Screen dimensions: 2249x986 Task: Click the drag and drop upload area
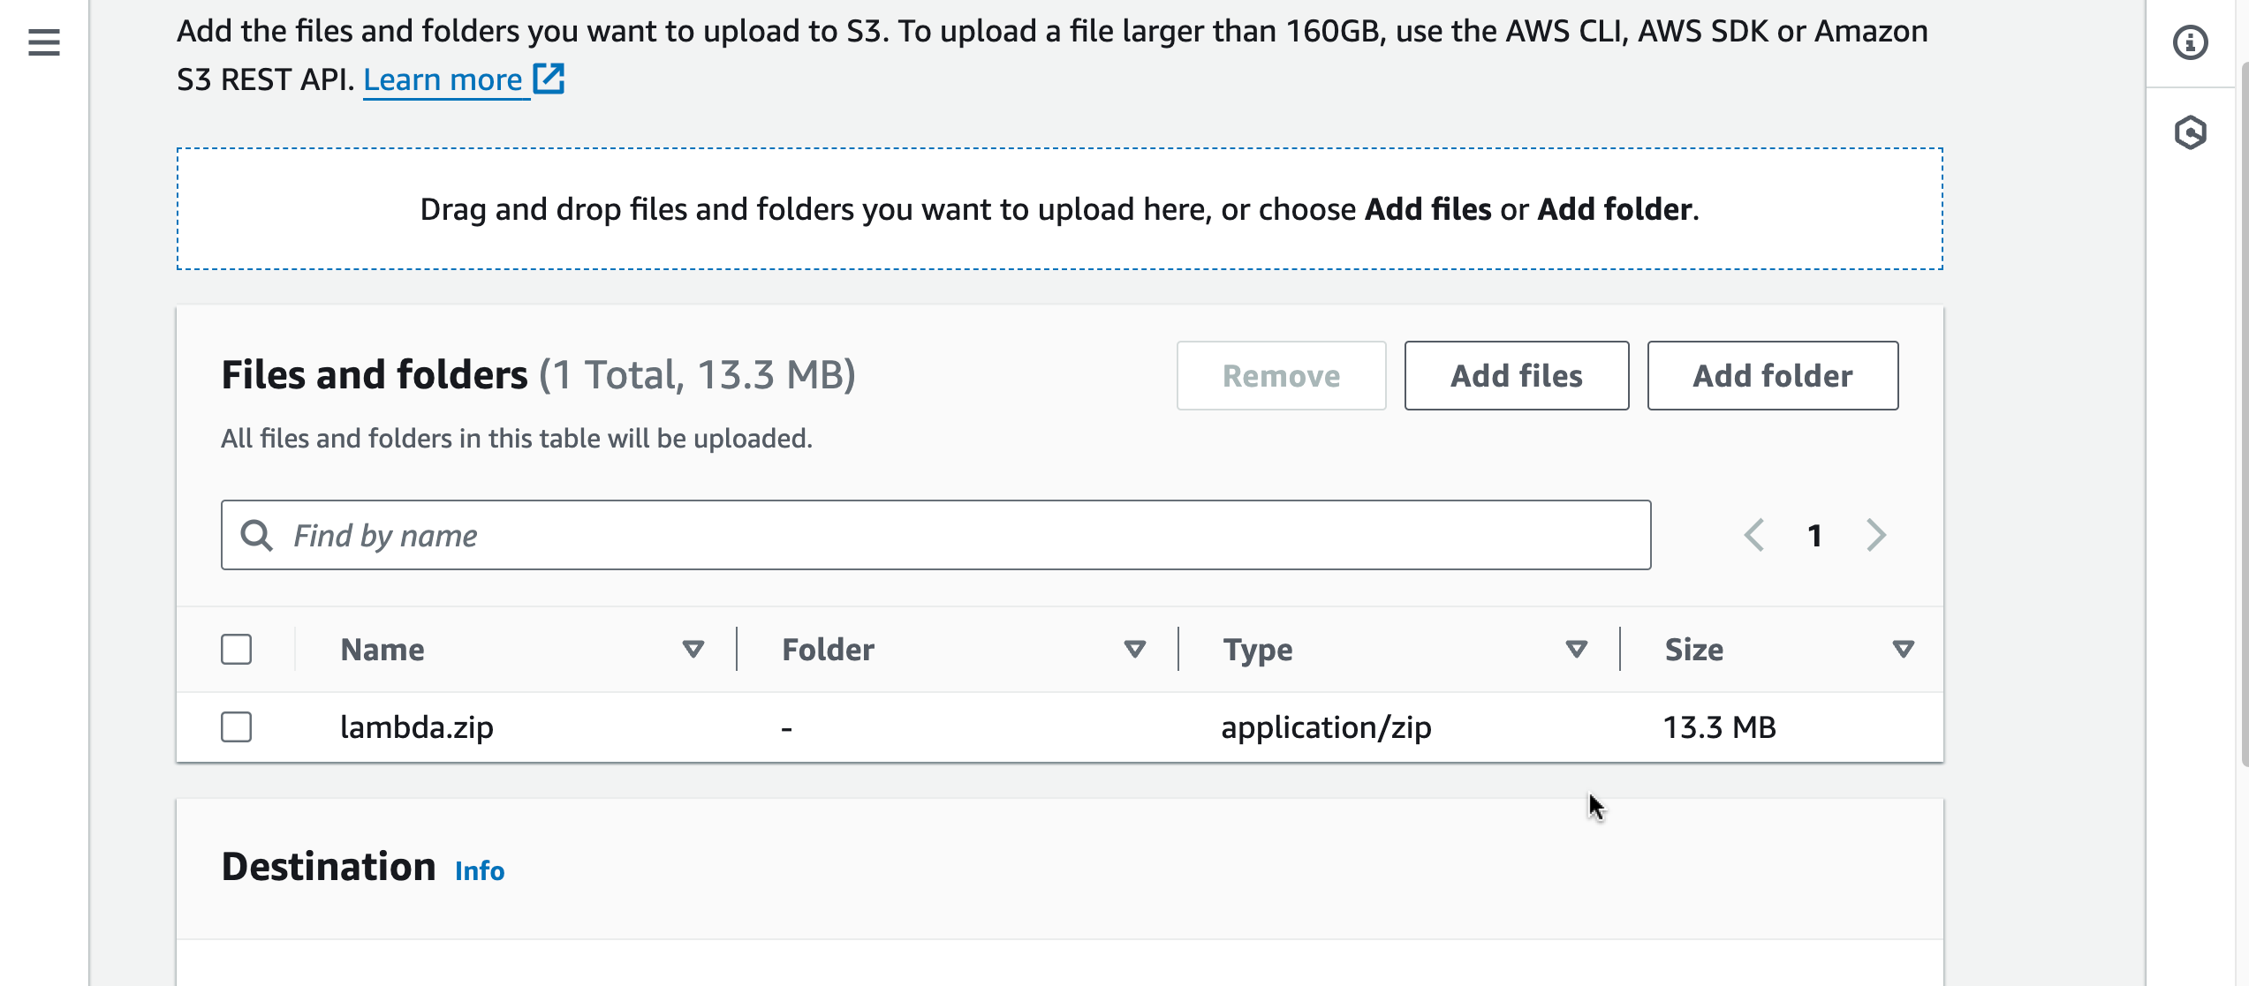pyautogui.click(x=1059, y=208)
